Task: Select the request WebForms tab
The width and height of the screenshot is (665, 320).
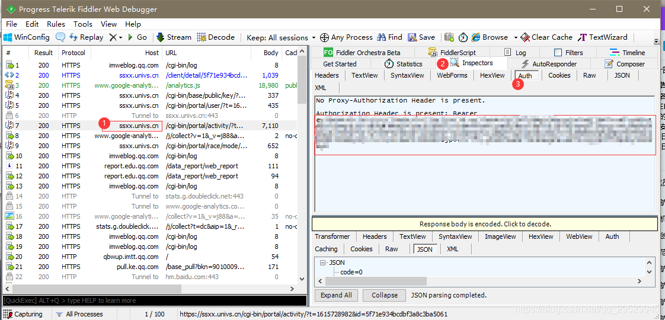Action: (452, 75)
